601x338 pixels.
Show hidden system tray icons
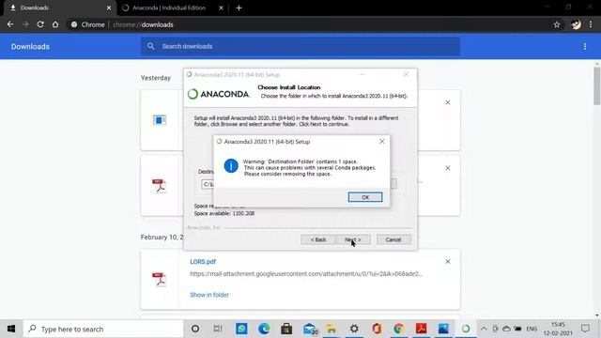pos(484,329)
